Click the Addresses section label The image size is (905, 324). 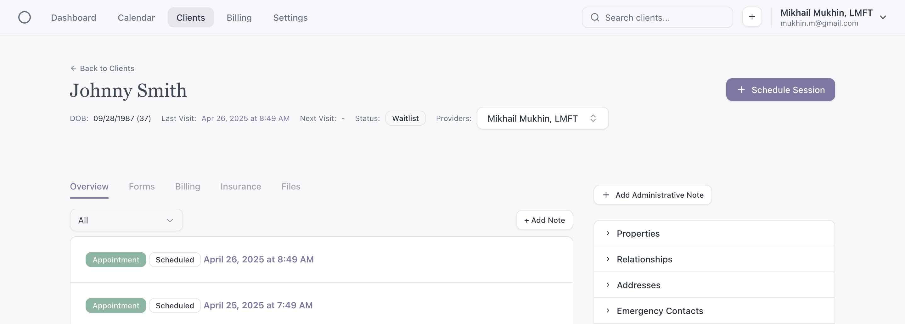click(638, 285)
